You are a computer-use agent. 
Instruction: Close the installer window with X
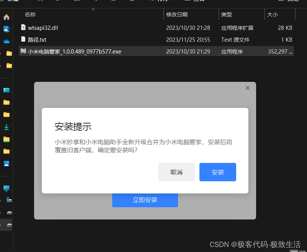[x=248, y=88]
